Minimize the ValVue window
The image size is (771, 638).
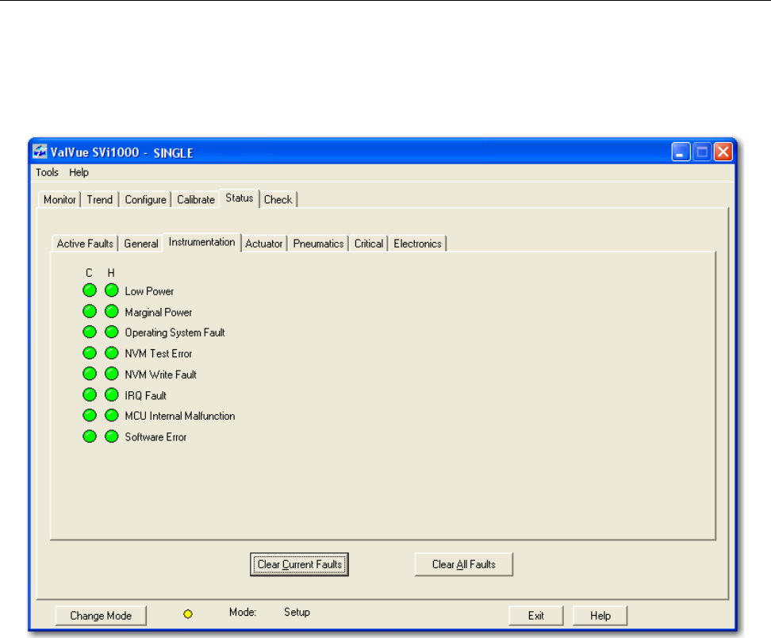point(681,152)
